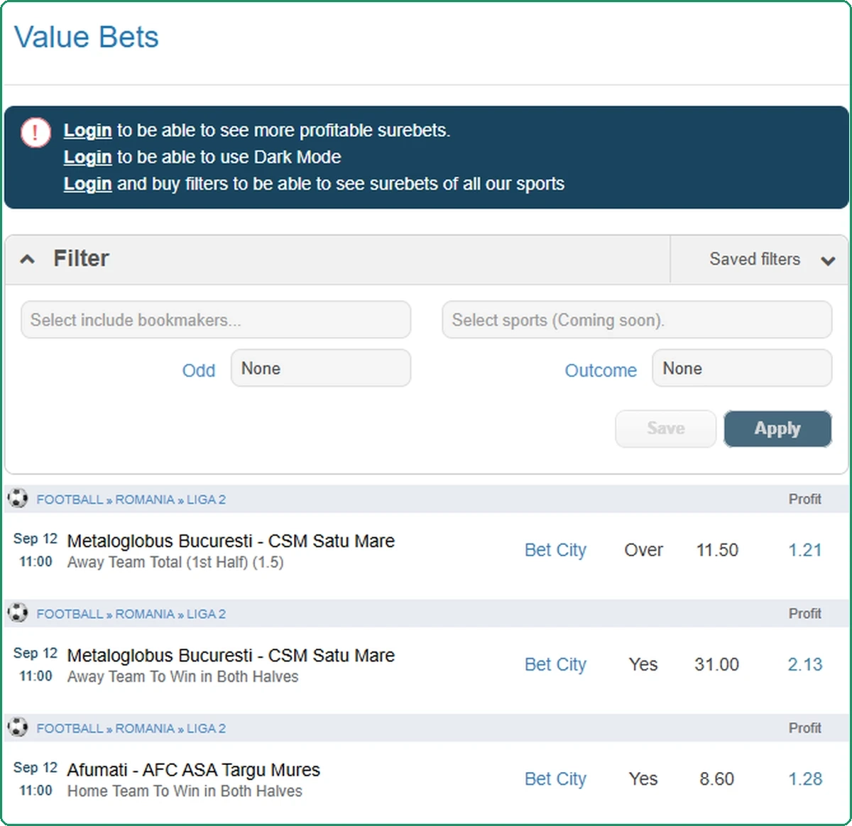Click Login link for more profitable surebets

87,131
